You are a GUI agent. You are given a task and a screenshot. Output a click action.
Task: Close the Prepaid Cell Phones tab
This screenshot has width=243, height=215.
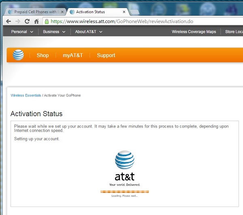click(x=62, y=12)
